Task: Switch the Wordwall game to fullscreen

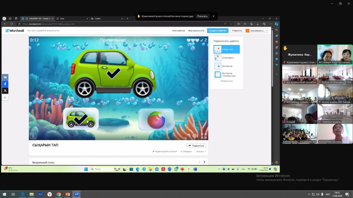Action: point(204,136)
